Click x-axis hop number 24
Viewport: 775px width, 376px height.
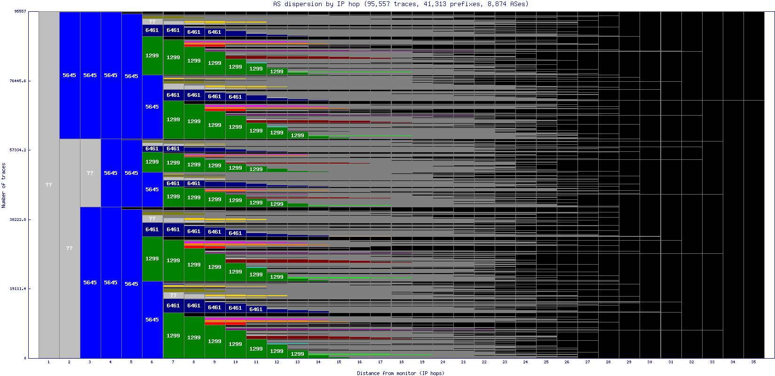(x=525, y=362)
